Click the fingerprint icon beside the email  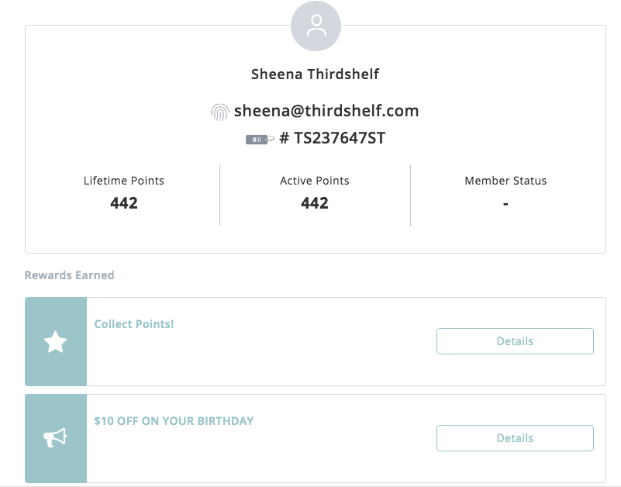click(220, 112)
